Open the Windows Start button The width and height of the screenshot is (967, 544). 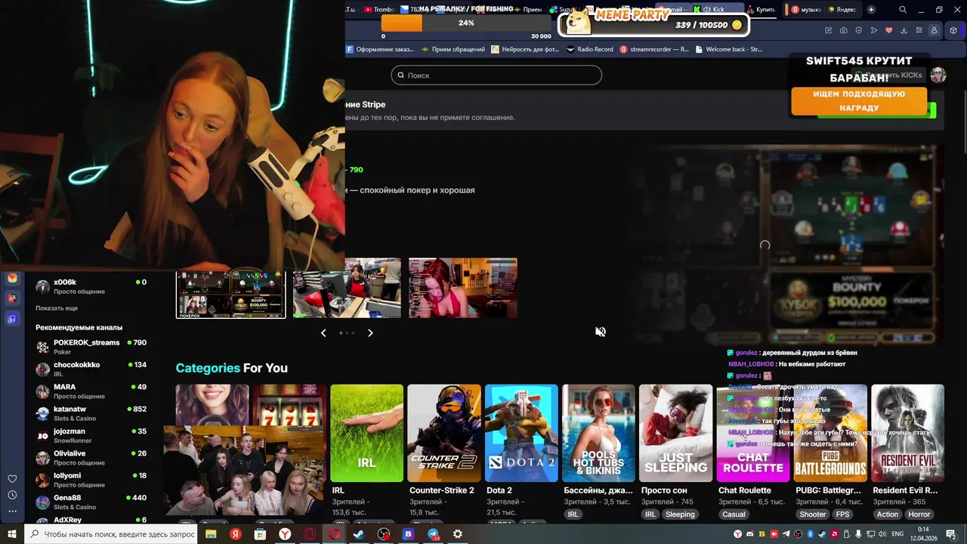pos(12,534)
